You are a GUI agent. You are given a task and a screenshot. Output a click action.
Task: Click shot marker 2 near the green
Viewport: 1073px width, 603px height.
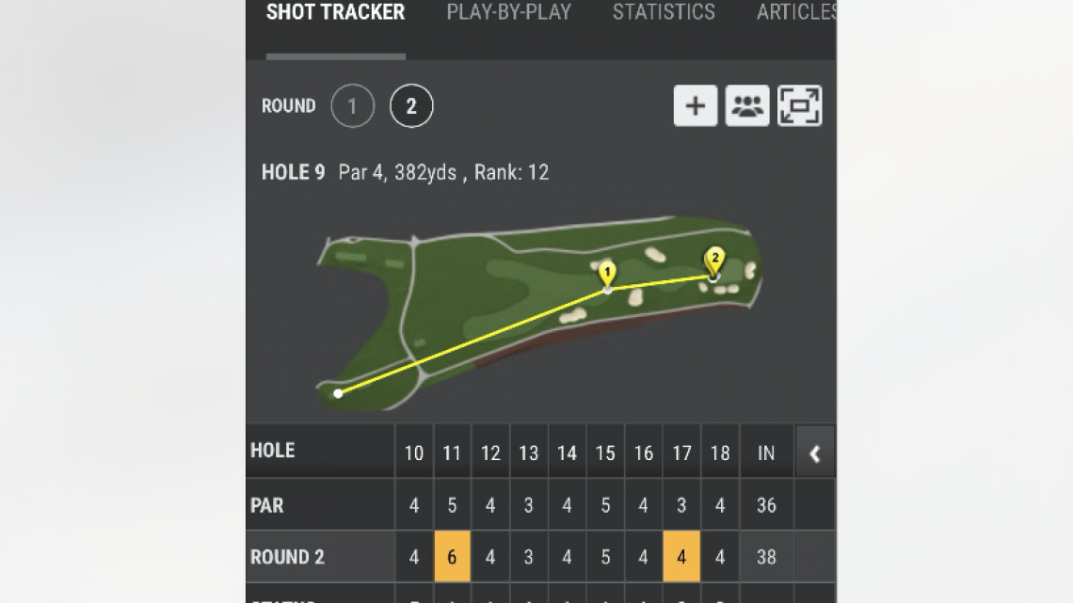[x=714, y=259]
